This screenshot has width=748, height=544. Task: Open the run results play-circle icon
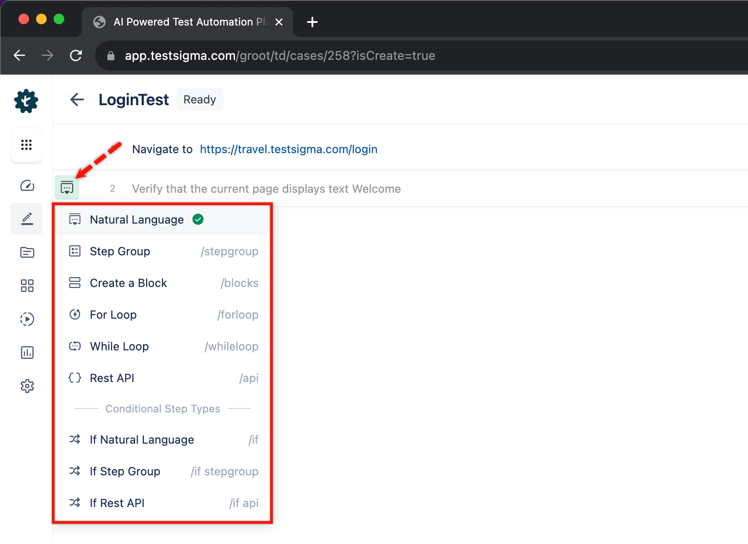[27, 319]
